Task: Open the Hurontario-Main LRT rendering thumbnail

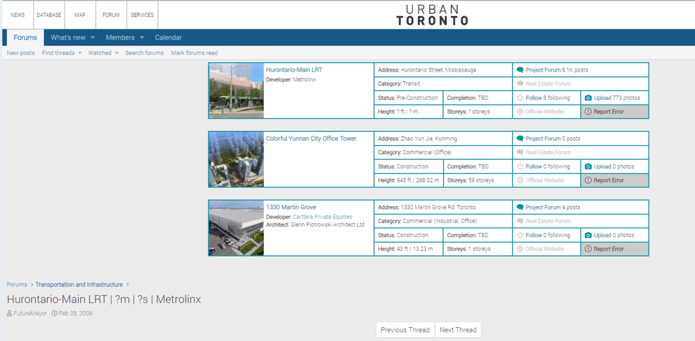Action: click(x=236, y=91)
